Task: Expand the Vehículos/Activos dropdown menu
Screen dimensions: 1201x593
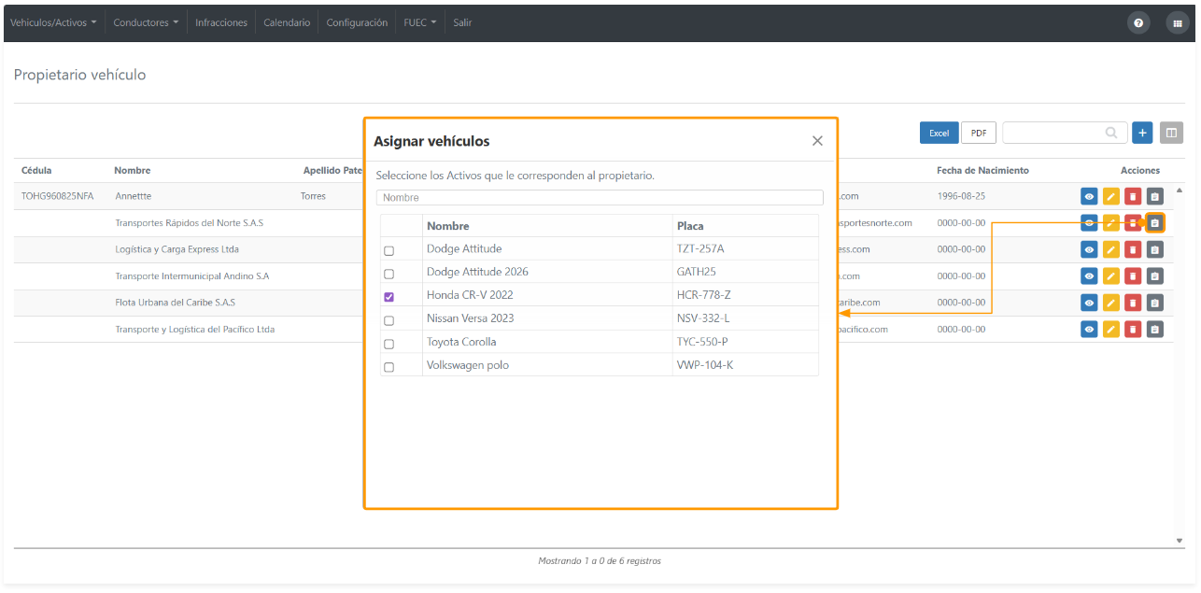Action: point(53,22)
